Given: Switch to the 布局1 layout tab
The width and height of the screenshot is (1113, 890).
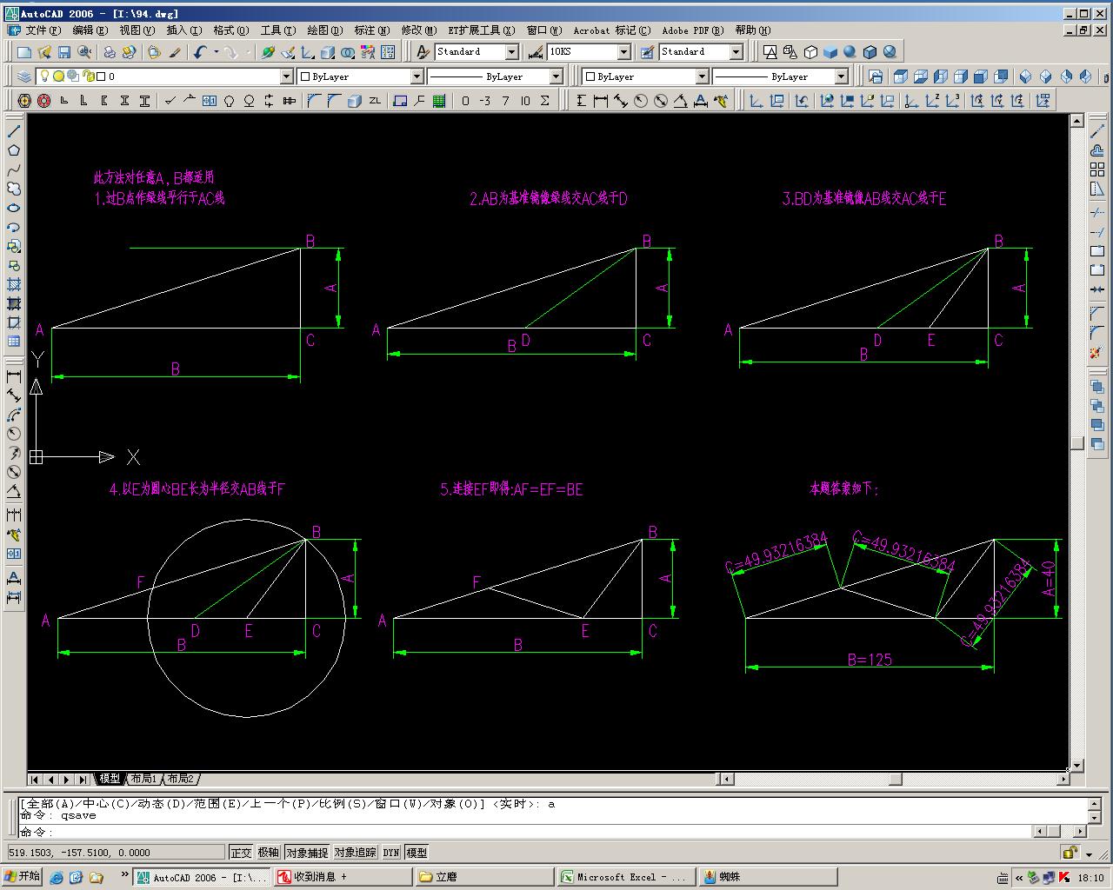Looking at the screenshot, I should [x=143, y=779].
